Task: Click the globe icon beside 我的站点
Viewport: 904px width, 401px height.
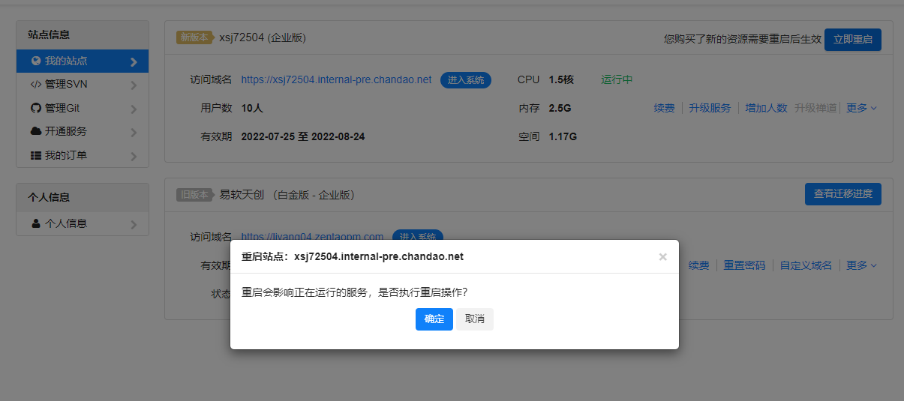Action: 36,61
